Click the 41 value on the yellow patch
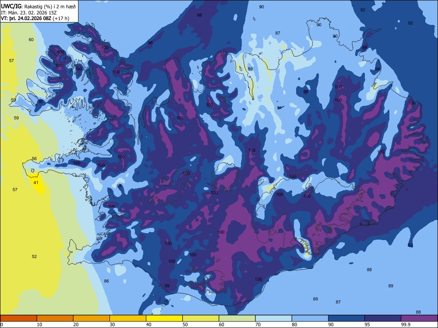 (36, 183)
